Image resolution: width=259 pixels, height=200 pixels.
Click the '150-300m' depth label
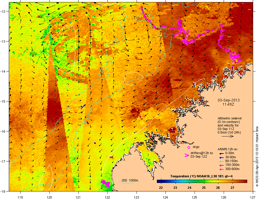coord(232,165)
